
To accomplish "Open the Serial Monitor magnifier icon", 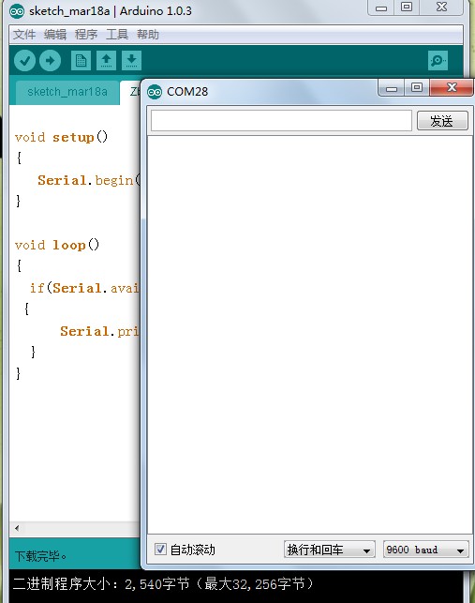I will click(x=438, y=60).
